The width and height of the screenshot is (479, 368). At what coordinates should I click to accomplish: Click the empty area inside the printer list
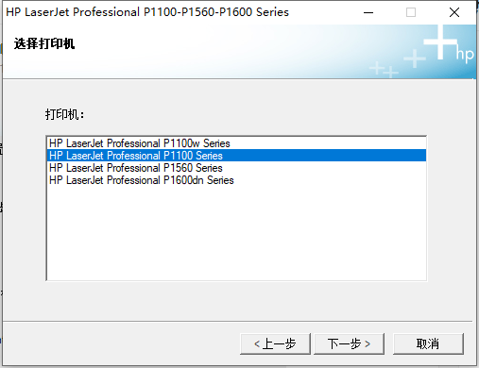(x=236, y=233)
